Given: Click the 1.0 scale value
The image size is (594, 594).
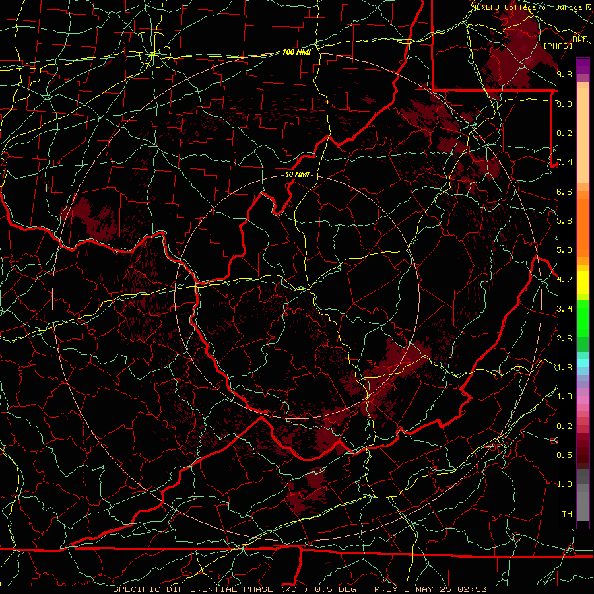Looking at the screenshot, I should [564, 397].
